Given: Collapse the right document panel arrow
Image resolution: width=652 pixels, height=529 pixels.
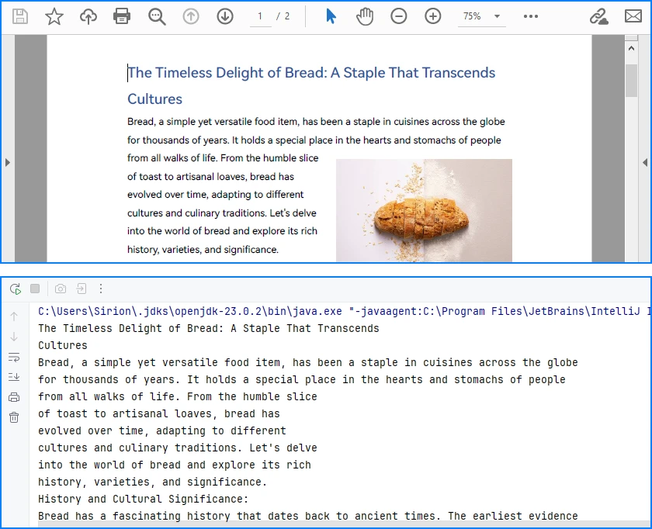Looking at the screenshot, I should [644, 163].
